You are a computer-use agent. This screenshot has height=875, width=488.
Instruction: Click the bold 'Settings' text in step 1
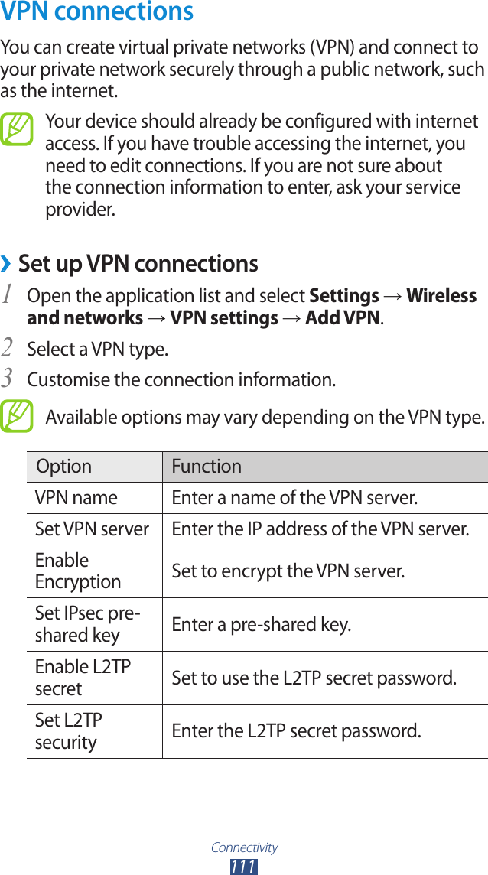tap(343, 296)
